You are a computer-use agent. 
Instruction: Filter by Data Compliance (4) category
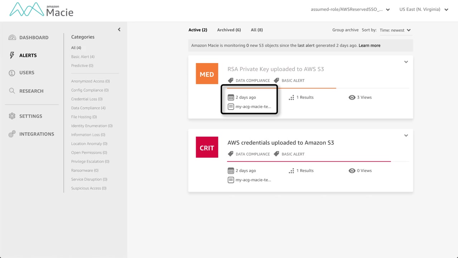pyautogui.click(x=88, y=108)
